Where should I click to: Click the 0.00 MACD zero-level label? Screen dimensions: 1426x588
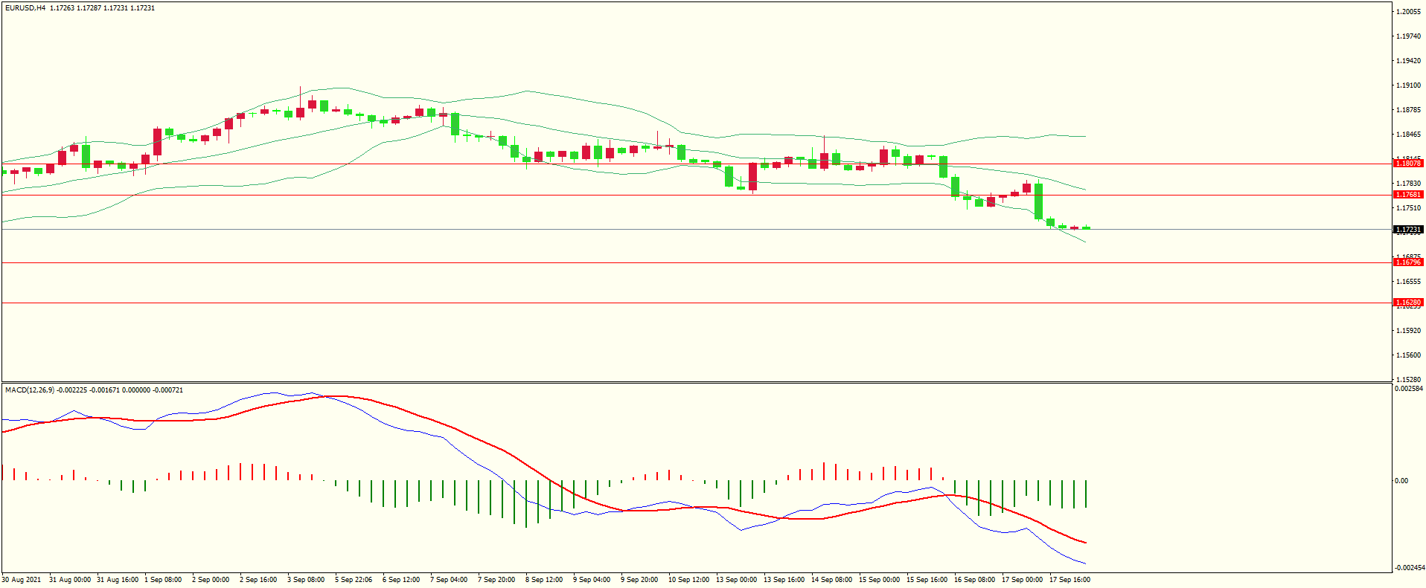pyautogui.click(x=1401, y=481)
